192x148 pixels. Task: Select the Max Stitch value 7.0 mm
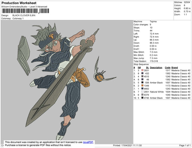click(154, 52)
